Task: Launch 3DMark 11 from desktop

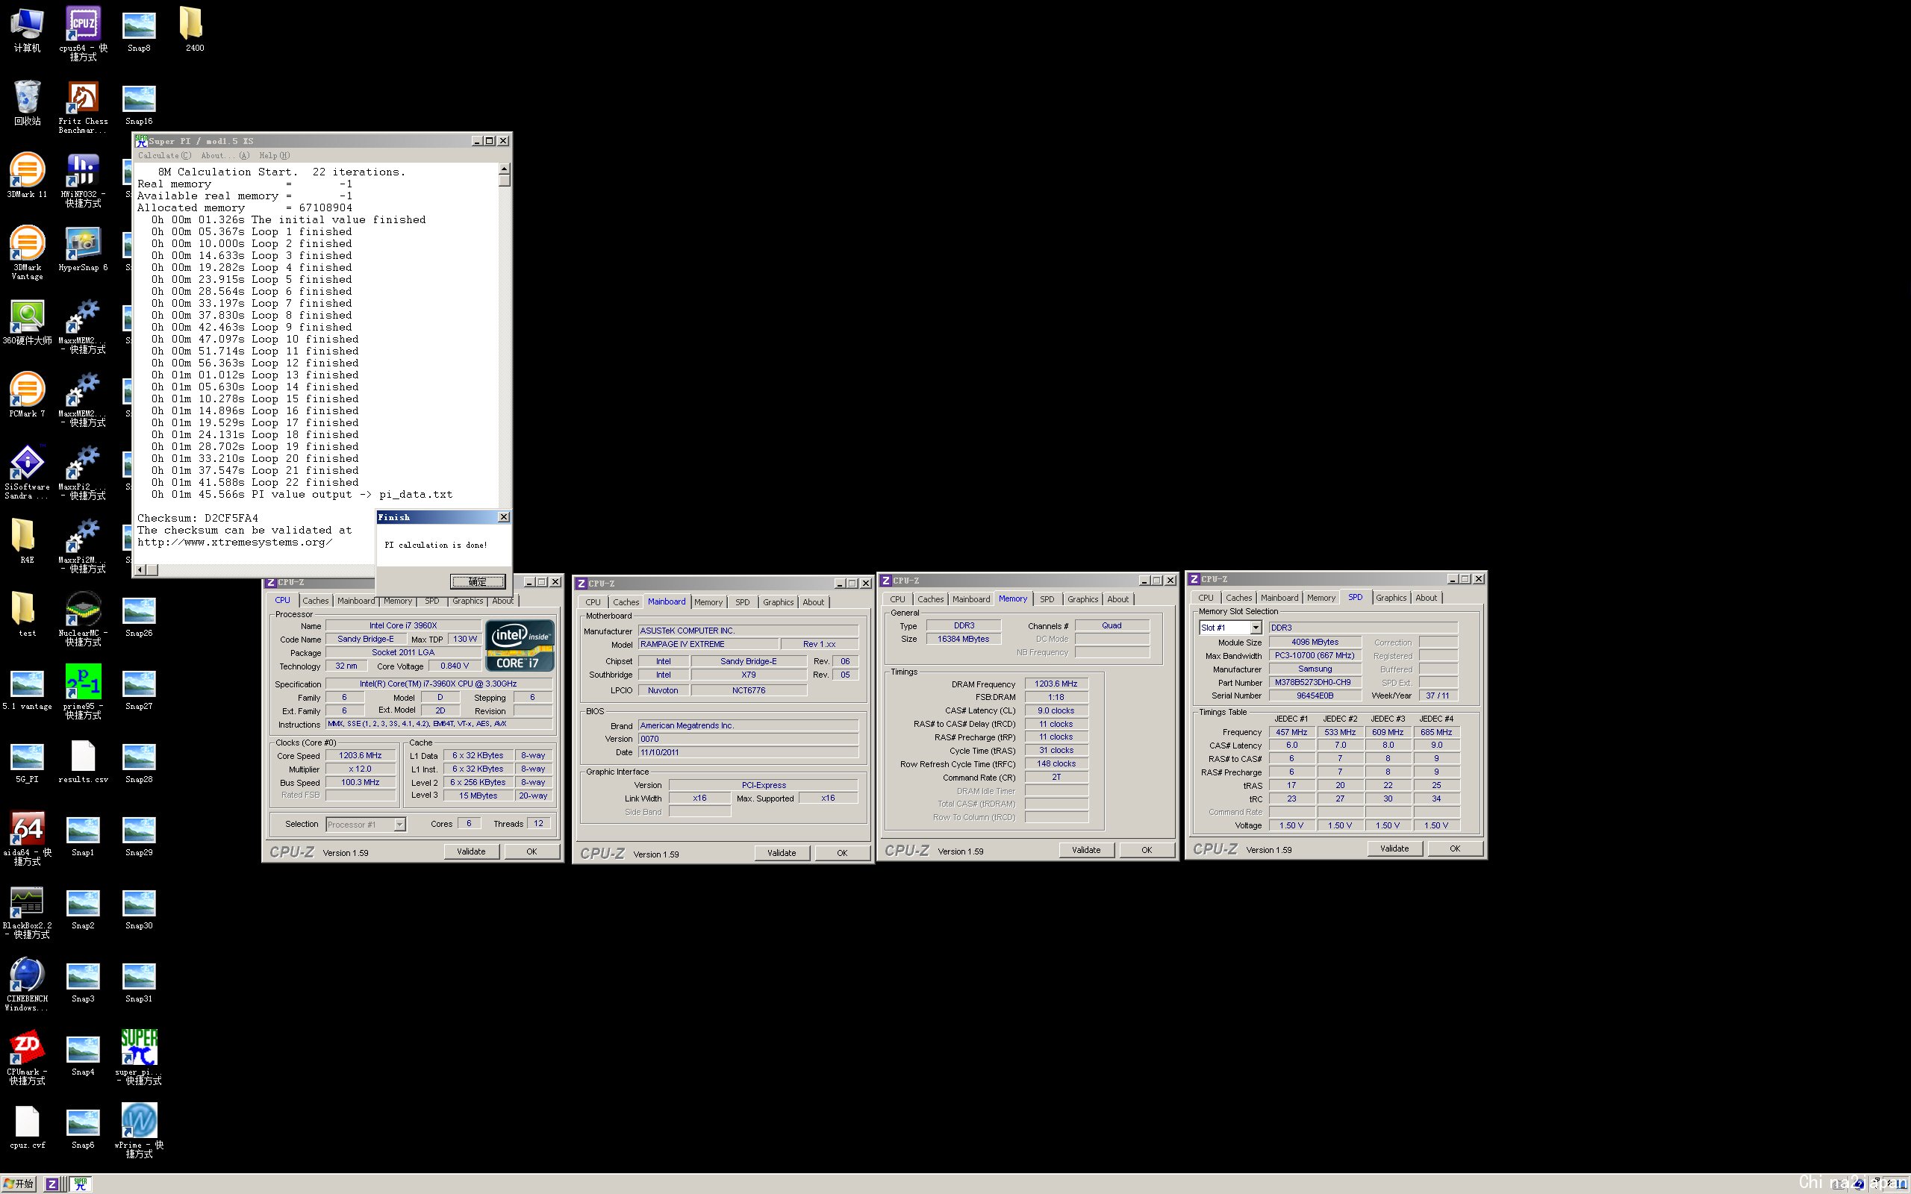Action: coord(27,175)
